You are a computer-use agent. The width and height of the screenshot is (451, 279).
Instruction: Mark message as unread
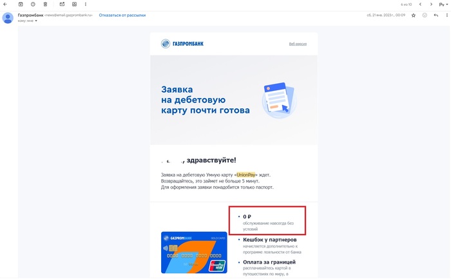pyautogui.click(x=62, y=4)
